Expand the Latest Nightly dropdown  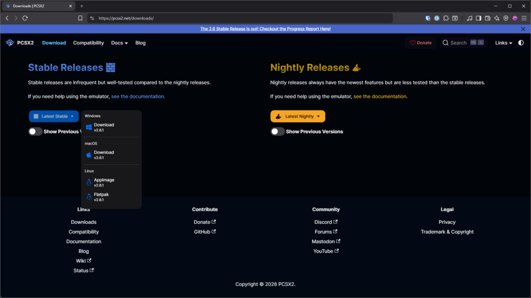(298, 117)
